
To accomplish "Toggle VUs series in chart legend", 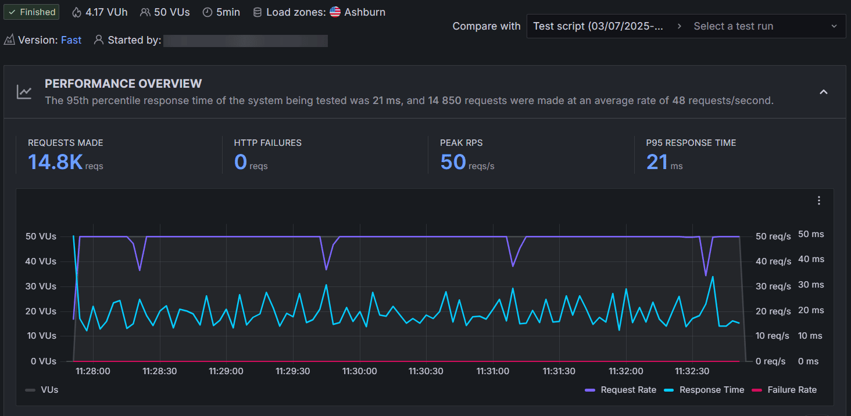I will pyautogui.click(x=42, y=390).
